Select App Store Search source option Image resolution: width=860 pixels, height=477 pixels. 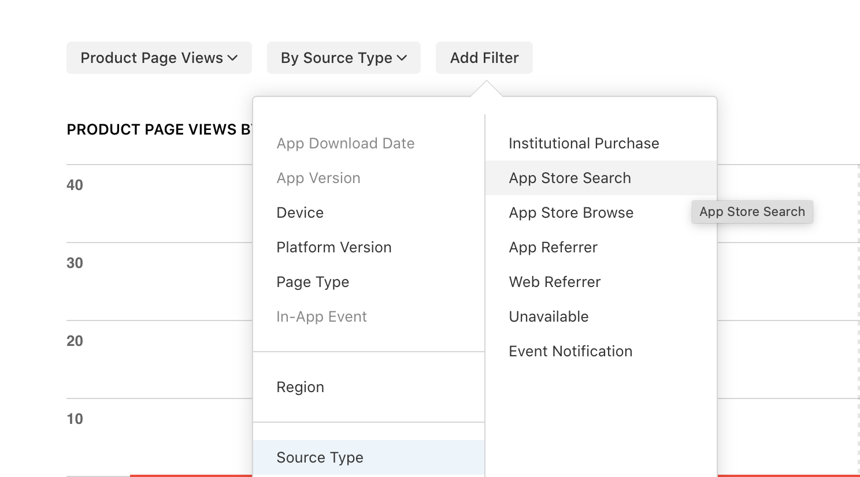click(569, 178)
